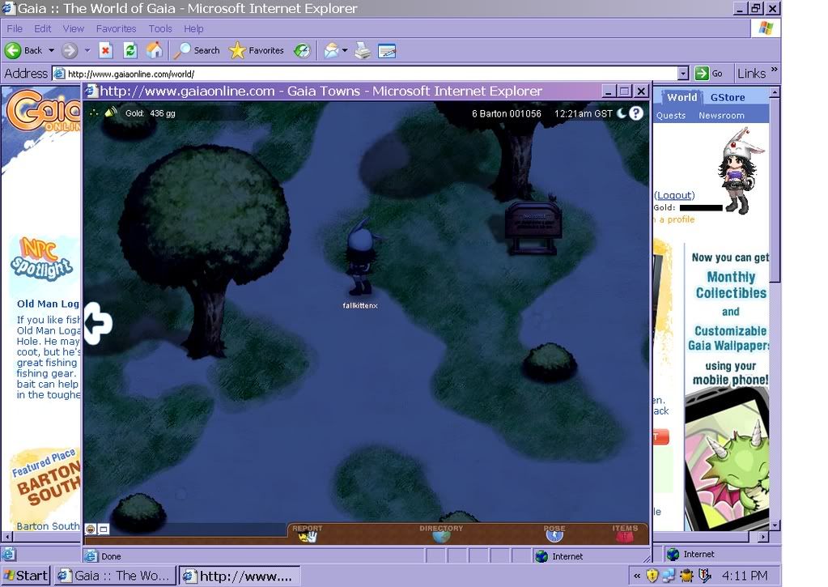Click the Windows flag logo in menu bar
Screen dimensions: 828x587
click(x=766, y=28)
